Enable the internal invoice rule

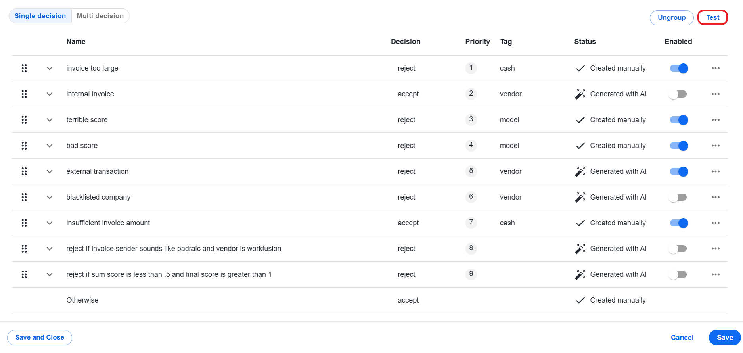coord(678,94)
